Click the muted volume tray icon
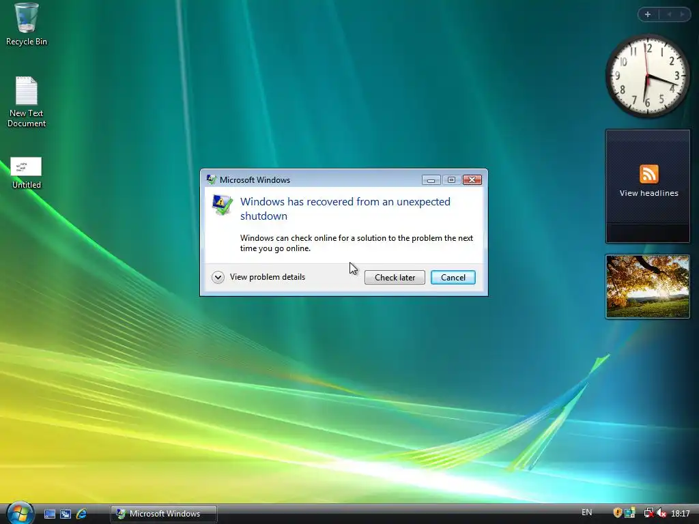This screenshot has width=699, height=524. [x=661, y=513]
